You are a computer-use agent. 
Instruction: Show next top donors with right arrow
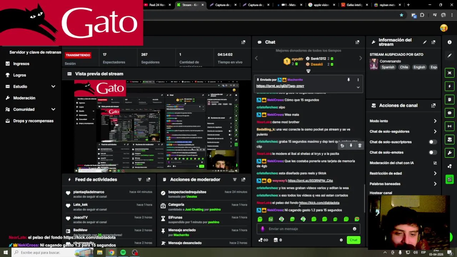(x=360, y=58)
